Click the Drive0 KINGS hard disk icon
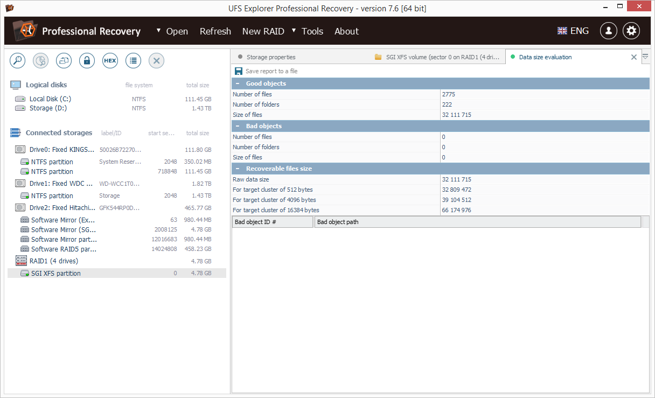655x398 pixels. 20,150
